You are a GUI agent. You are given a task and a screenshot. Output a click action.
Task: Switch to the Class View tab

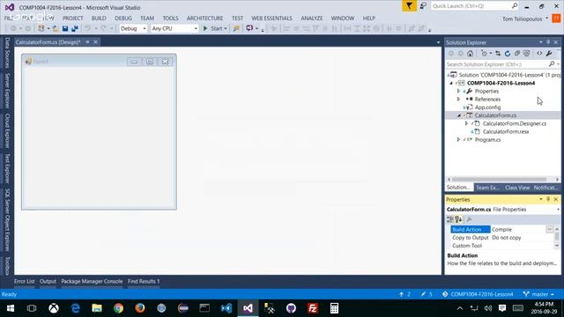pyautogui.click(x=517, y=188)
